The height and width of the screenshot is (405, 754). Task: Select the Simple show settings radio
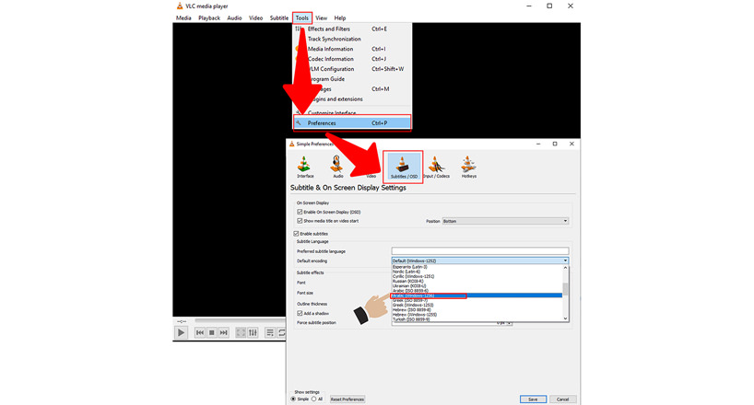293,399
